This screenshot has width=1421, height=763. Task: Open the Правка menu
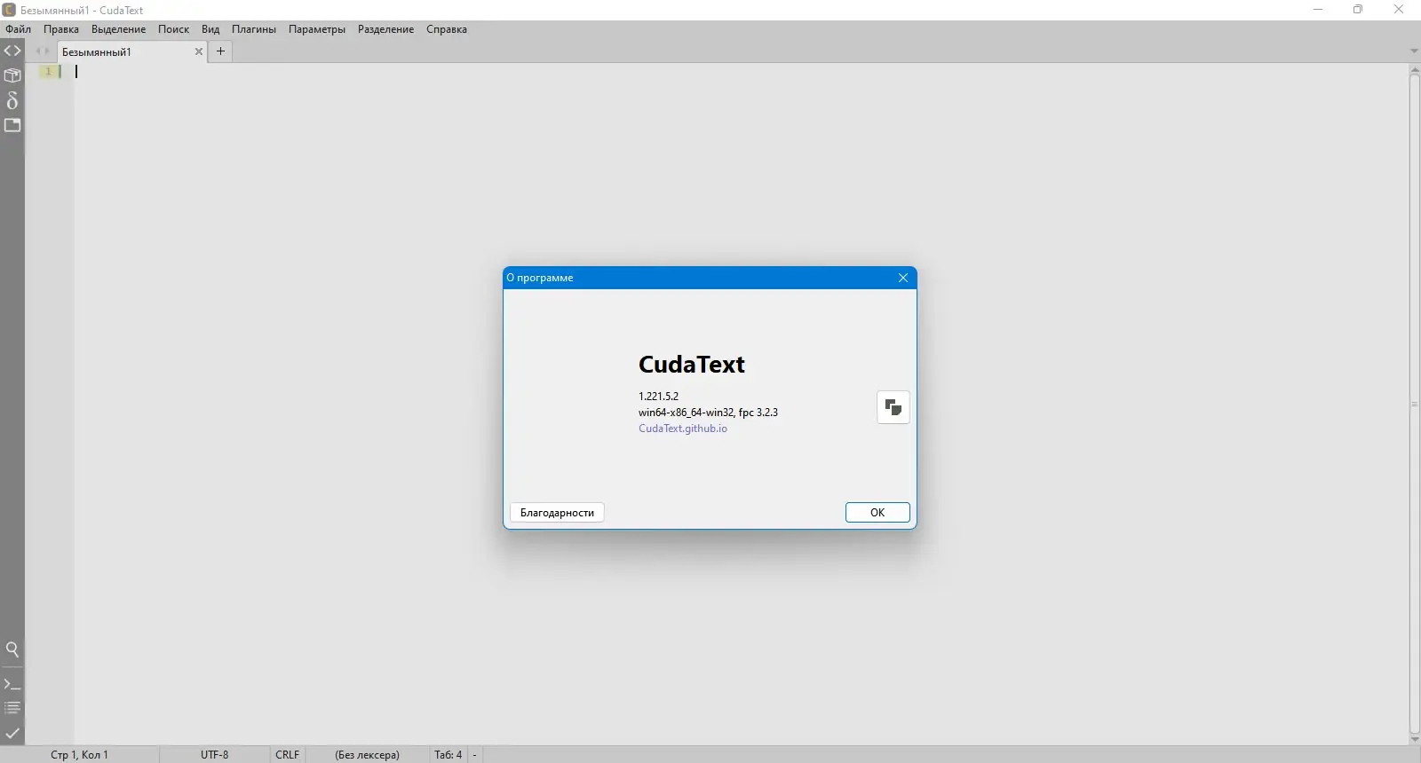(61, 29)
